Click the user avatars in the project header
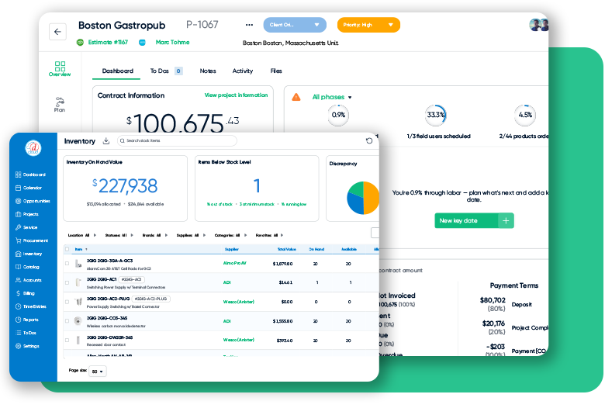This screenshot has height=408, width=605. [x=538, y=25]
